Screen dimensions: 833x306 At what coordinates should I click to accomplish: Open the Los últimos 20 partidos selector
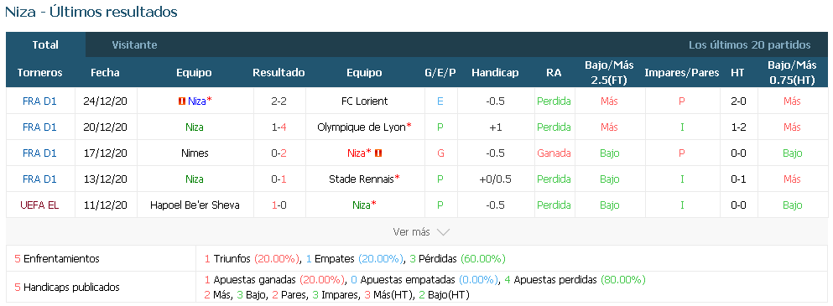(750, 45)
